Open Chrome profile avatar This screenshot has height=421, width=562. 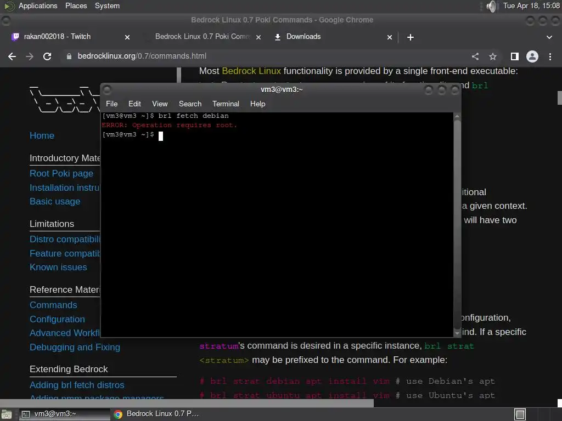pyautogui.click(x=532, y=56)
